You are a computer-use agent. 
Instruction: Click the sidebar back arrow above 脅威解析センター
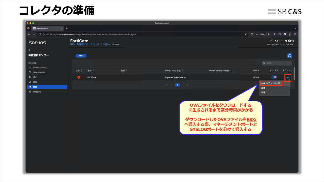(30, 50)
